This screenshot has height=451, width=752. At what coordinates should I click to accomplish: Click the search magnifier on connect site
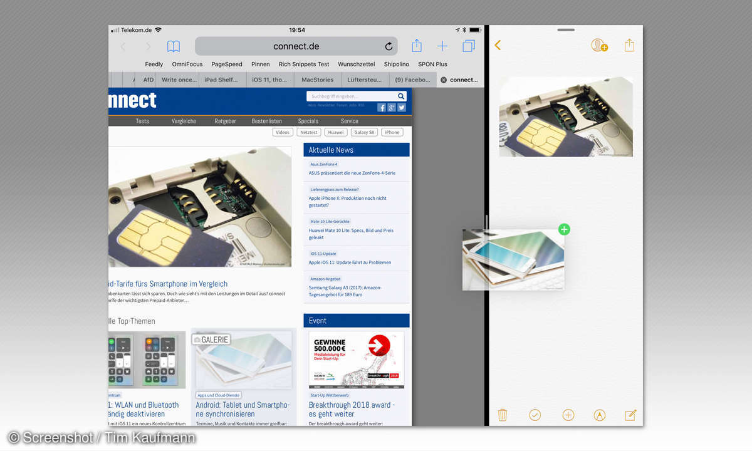point(401,96)
